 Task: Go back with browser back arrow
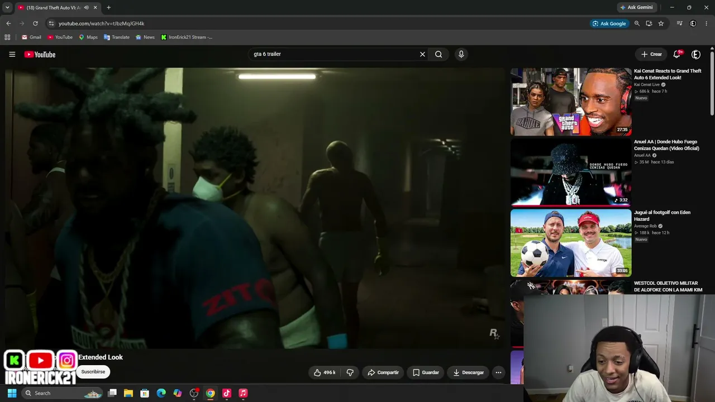point(8,23)
